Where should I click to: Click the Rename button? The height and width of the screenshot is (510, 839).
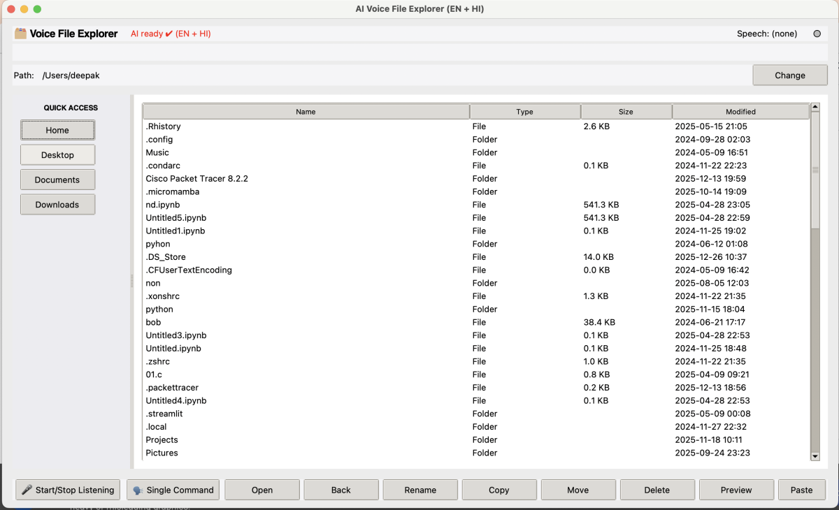(x=420, y=490)
